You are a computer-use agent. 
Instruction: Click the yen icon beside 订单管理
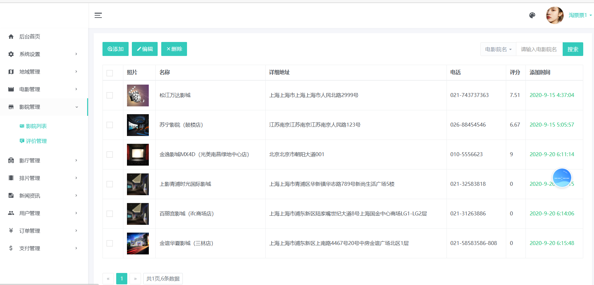11,231
